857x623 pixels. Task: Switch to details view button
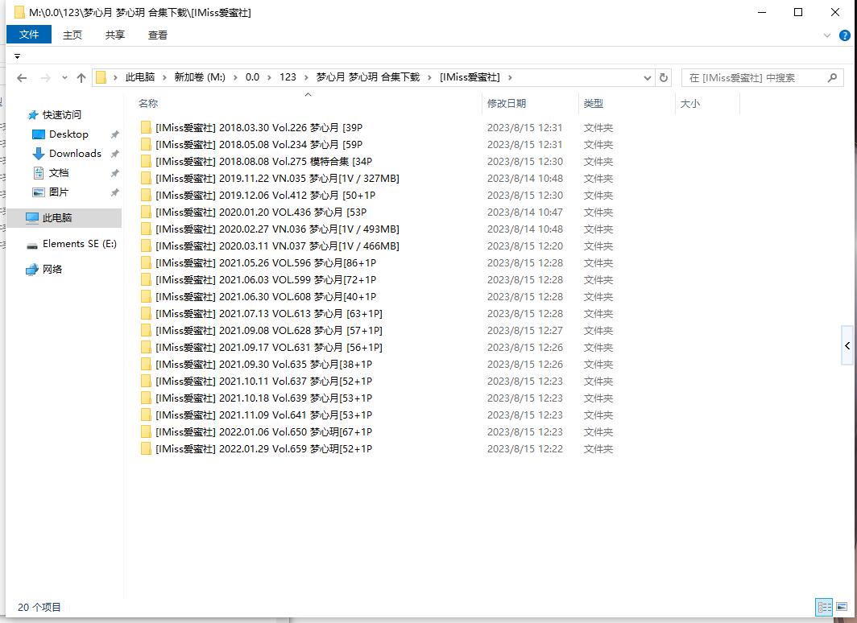coord(824,607)
